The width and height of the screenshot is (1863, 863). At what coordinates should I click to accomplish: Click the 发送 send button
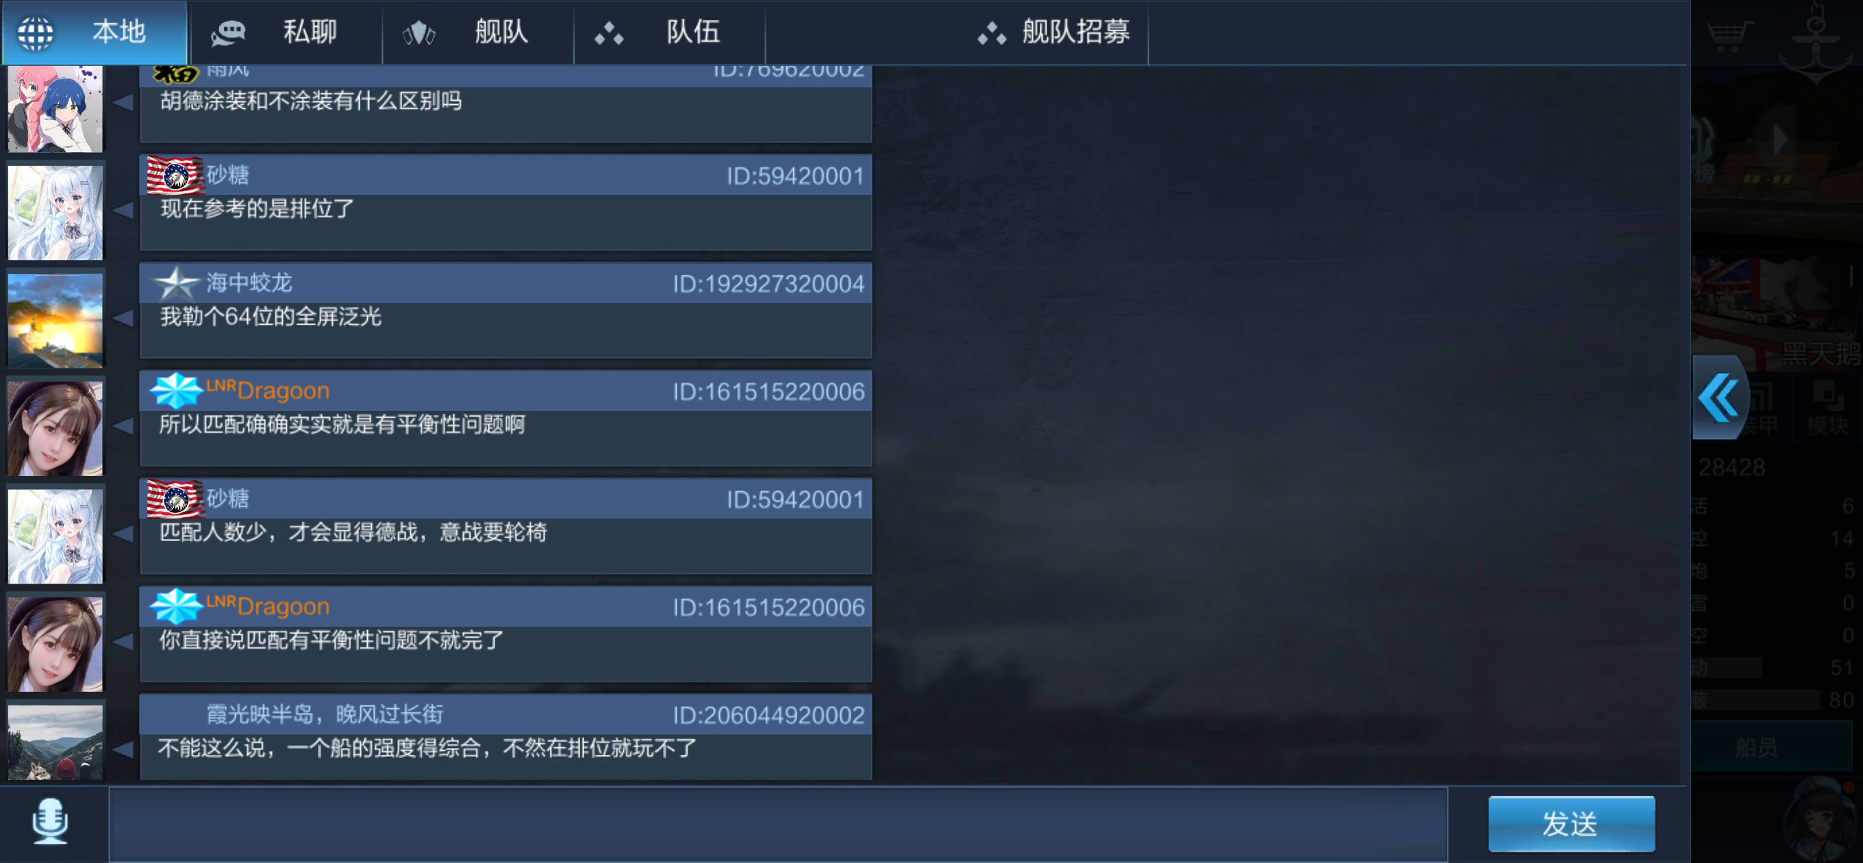pyautogui.click(x=1571, y=823)
